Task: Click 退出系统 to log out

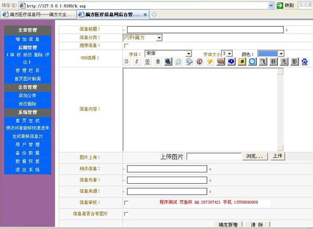Action: point(28,170)
